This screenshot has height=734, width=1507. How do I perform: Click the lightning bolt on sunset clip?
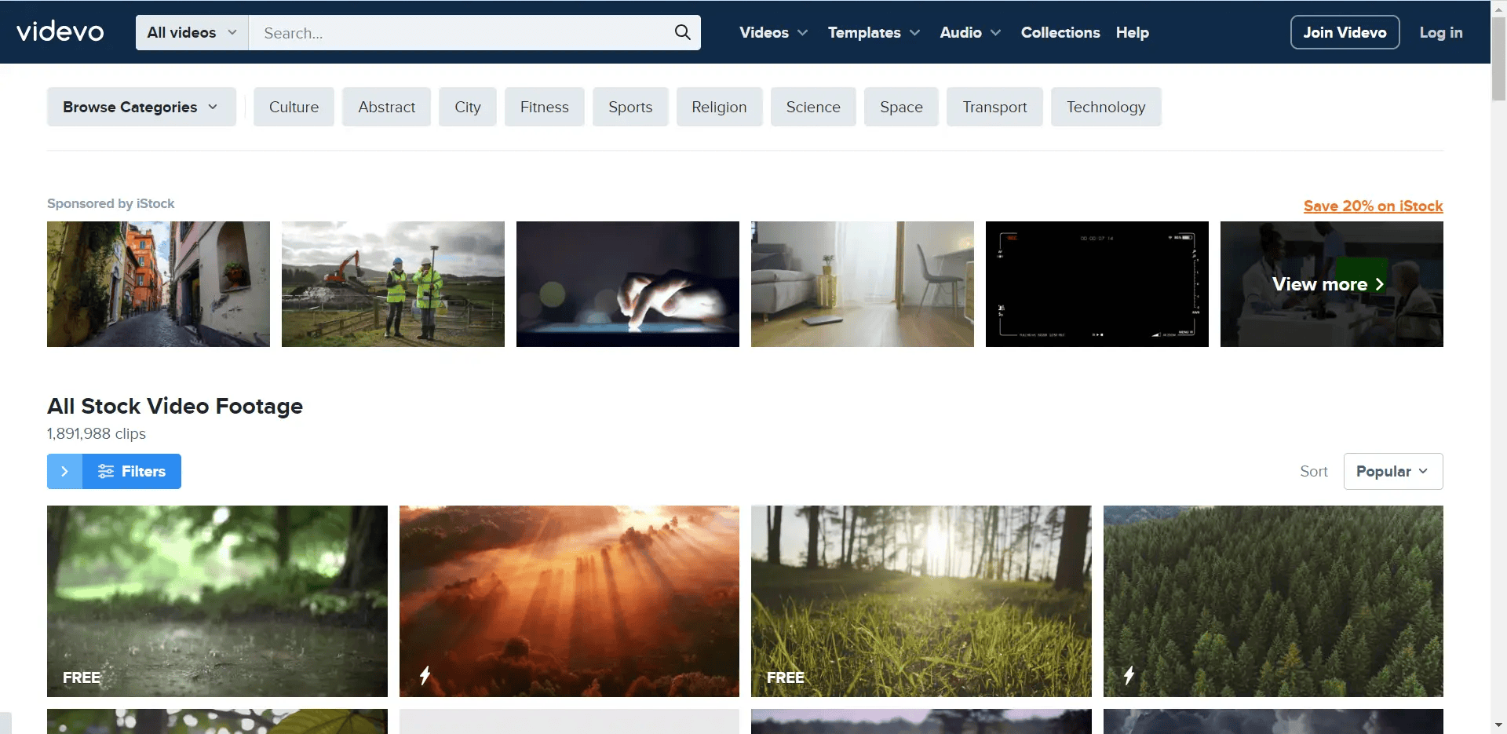(x=425, y=675)
